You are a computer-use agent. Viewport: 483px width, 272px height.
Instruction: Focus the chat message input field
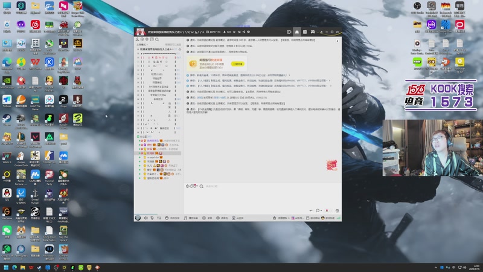262,199
